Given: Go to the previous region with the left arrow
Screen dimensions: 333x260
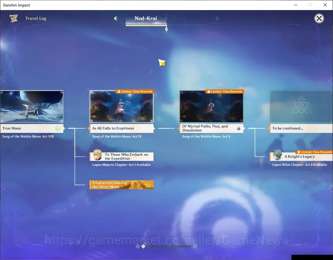Looking at the screenshot, I should click(x=116, y=18).
